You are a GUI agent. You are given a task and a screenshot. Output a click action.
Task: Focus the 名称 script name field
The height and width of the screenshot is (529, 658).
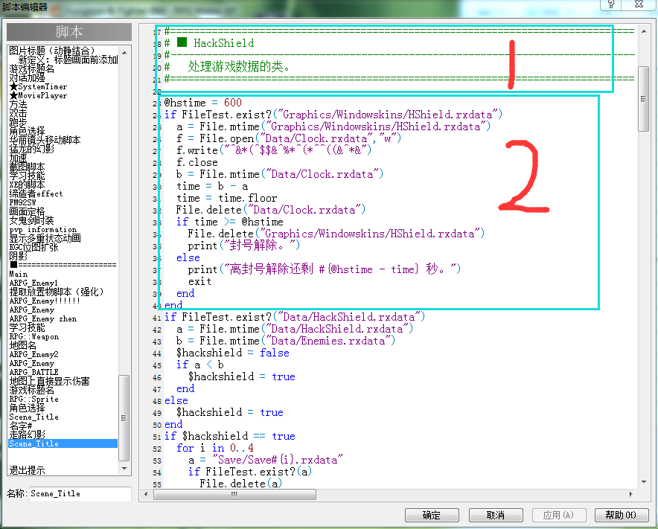coord(80,494)
